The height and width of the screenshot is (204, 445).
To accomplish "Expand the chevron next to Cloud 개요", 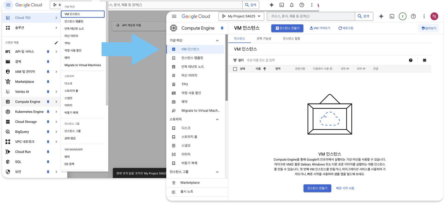I will (56, 18).
